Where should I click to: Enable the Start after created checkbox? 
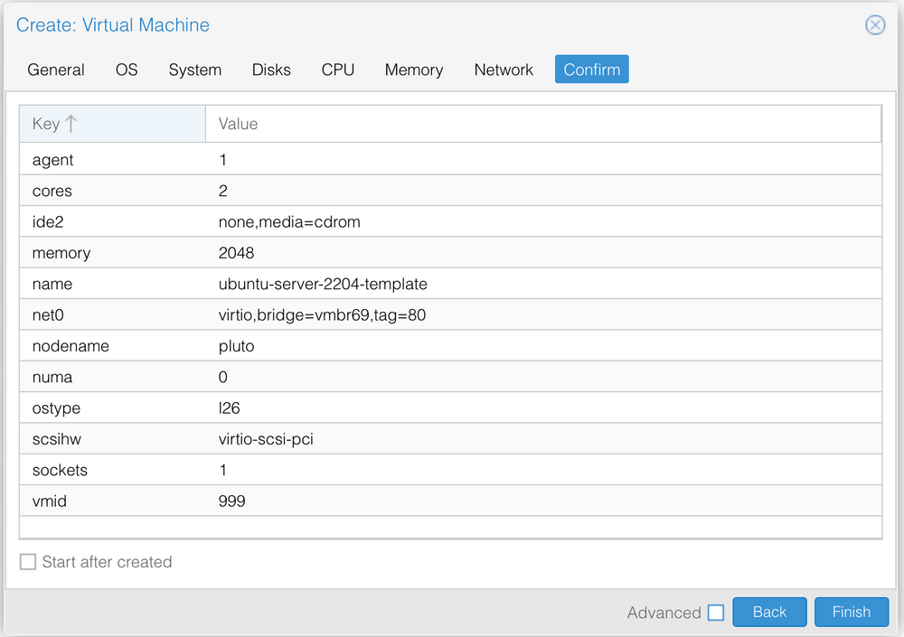tap(27, 561)
